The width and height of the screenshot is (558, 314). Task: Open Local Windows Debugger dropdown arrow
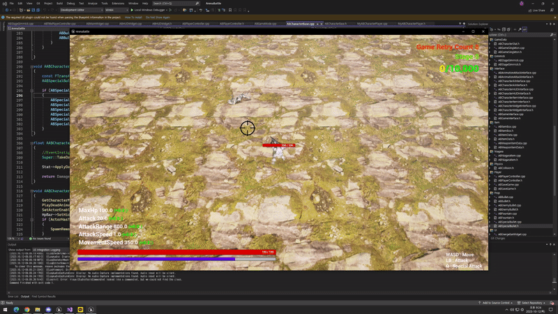click(167, 10)
